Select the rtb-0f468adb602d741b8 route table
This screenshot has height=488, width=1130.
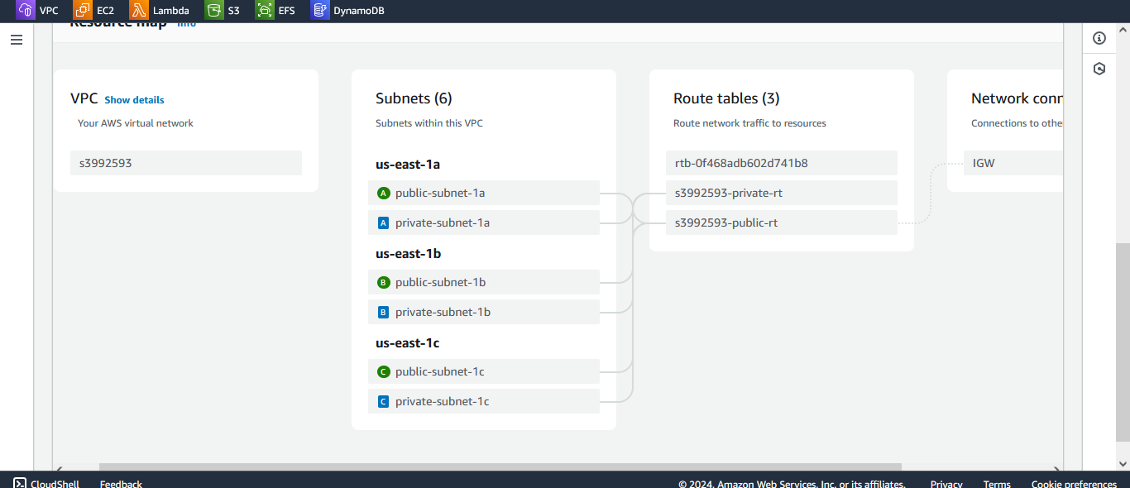click(782, 163)
